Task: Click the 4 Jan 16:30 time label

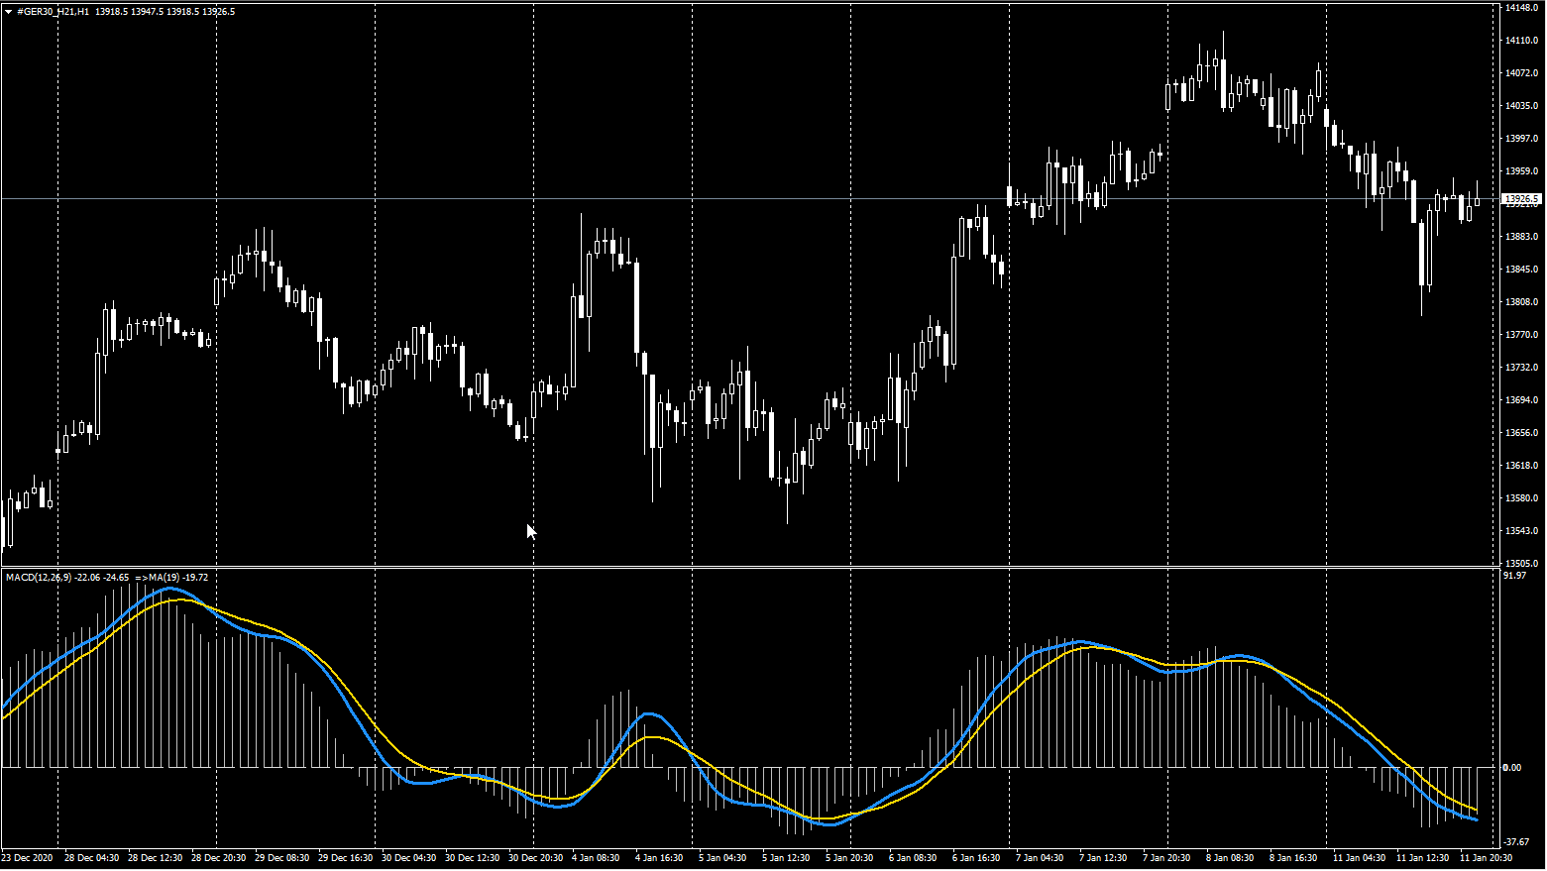Action: (x=659, y=858)
